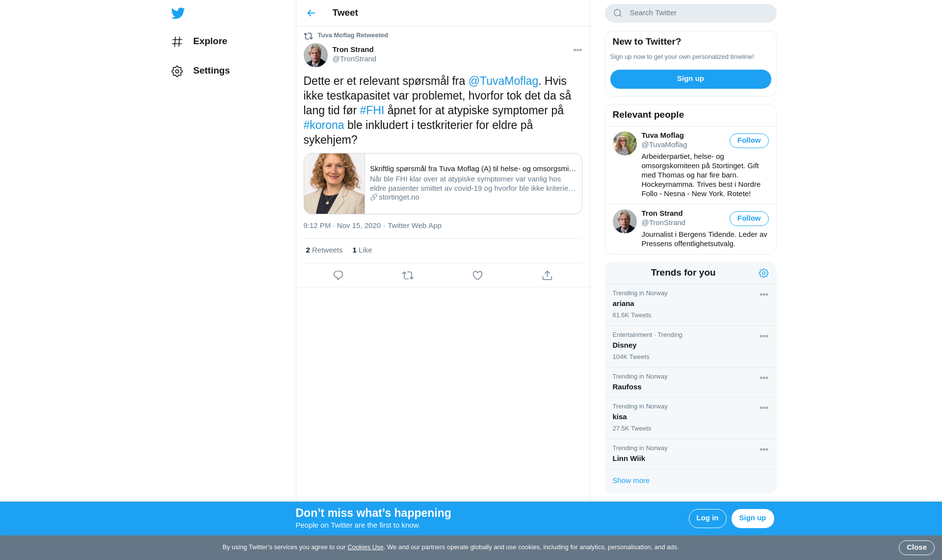Click the search magnifier icon

(x=618, y=13)
